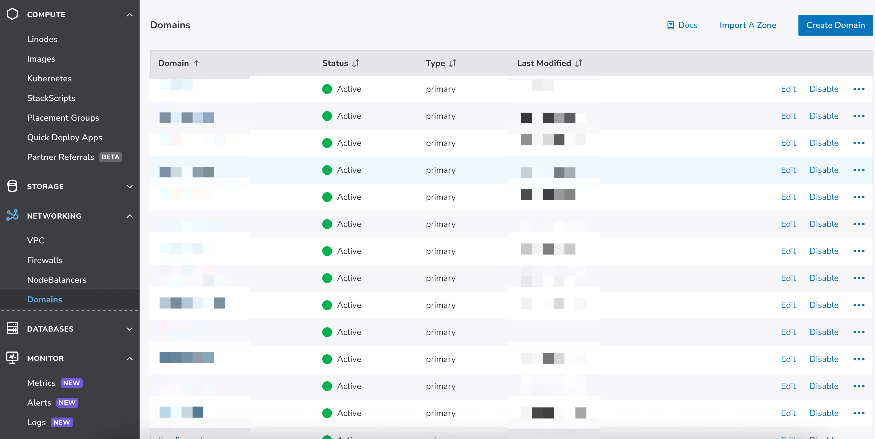Collapse the Monitor section chevron
Screen dimensions: 875x439
pos(129,358)
